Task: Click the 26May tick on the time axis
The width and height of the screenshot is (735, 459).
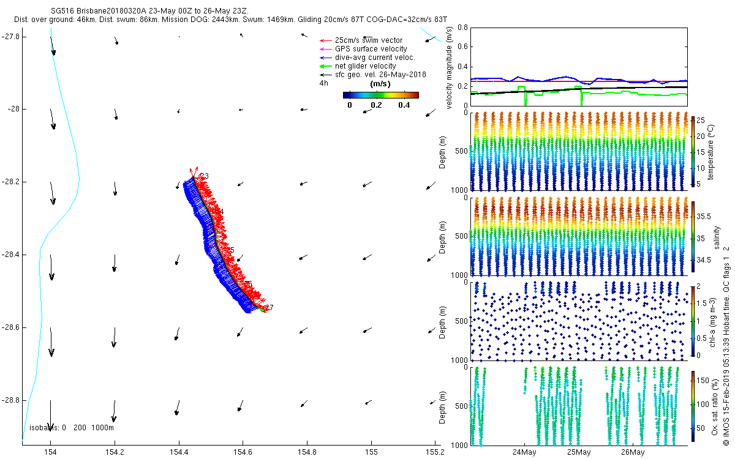Action: (632, 452)
